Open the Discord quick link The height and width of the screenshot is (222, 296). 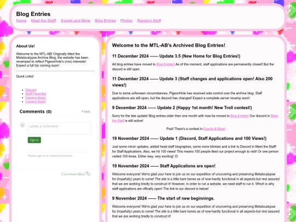click(x=31, y=90)
